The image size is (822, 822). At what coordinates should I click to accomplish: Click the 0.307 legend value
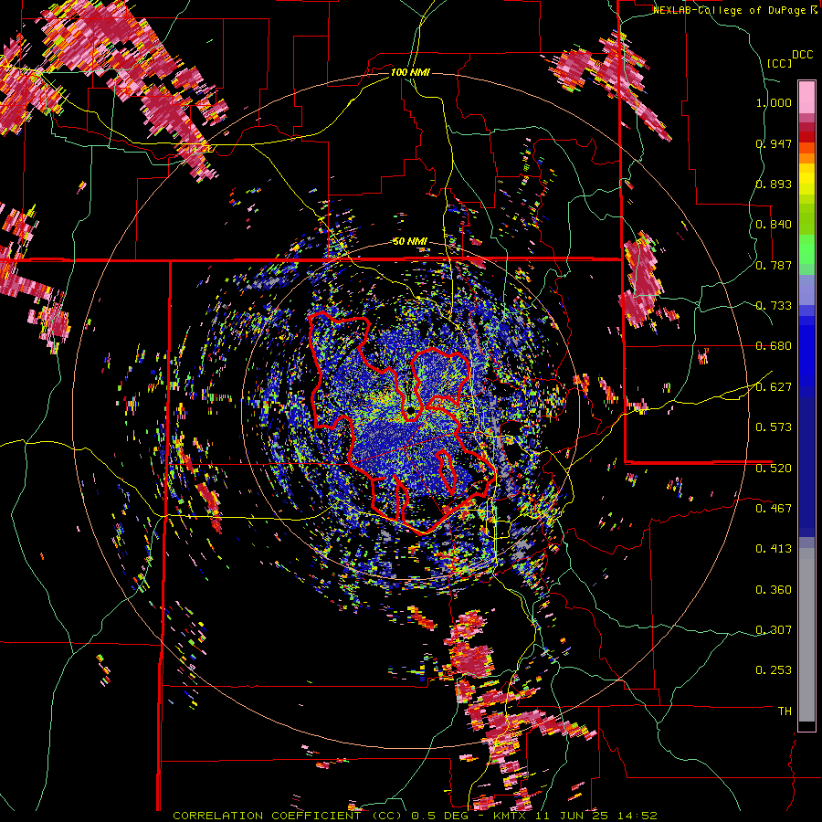pos(774,630)
